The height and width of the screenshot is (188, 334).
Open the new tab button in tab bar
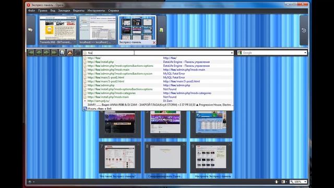(161, 30)
